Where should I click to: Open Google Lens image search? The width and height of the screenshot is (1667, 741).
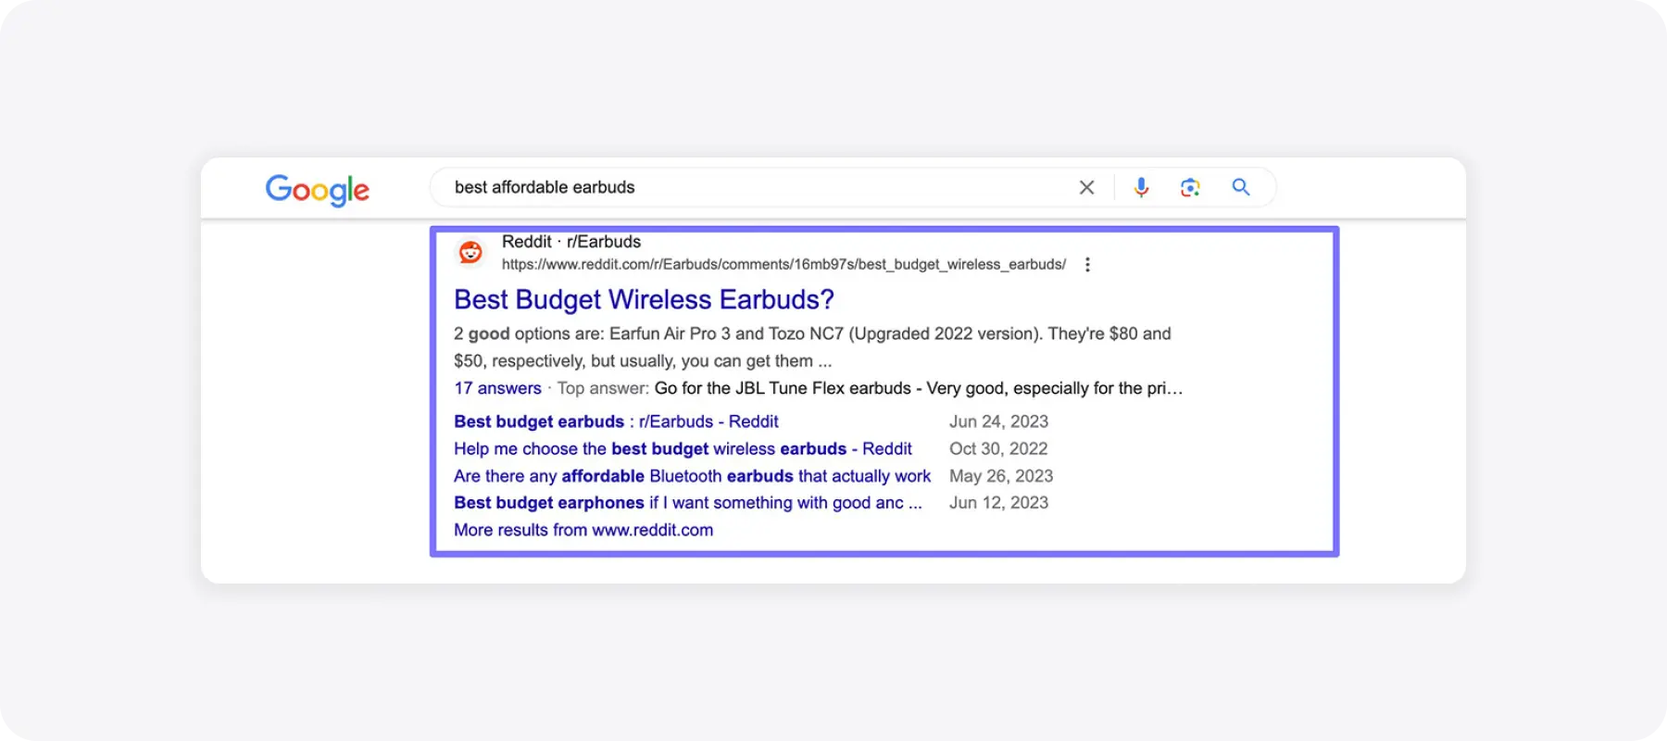(x=1190, y=187)
